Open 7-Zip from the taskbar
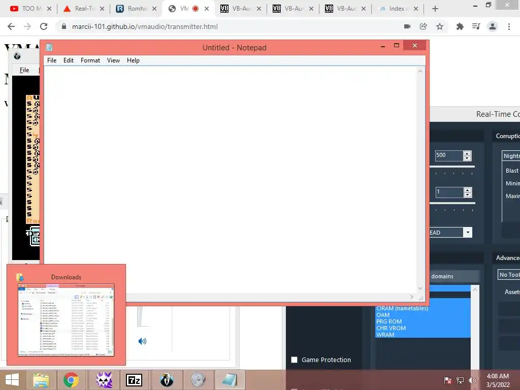Image resolution: width=520 pixels, height=390 pixels. pos(134,380)
